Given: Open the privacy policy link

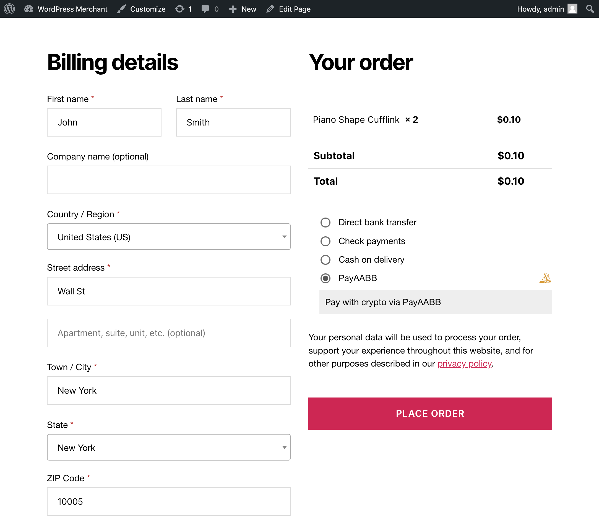Looking at the screenshot, I should (464, 364).
